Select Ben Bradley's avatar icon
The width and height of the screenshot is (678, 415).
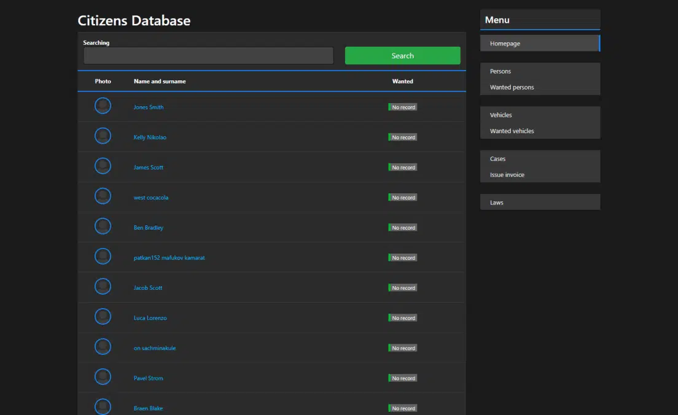coord(103,226)
